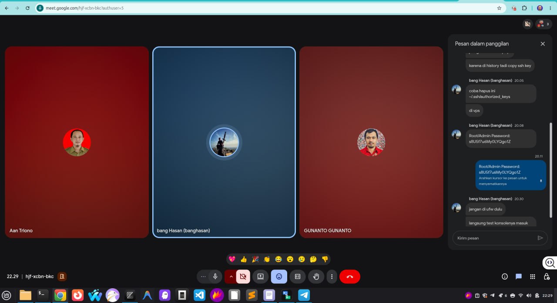Open the Terminal from taskbar
Viewport: 557px width, 303px height.
click(43, 295)
